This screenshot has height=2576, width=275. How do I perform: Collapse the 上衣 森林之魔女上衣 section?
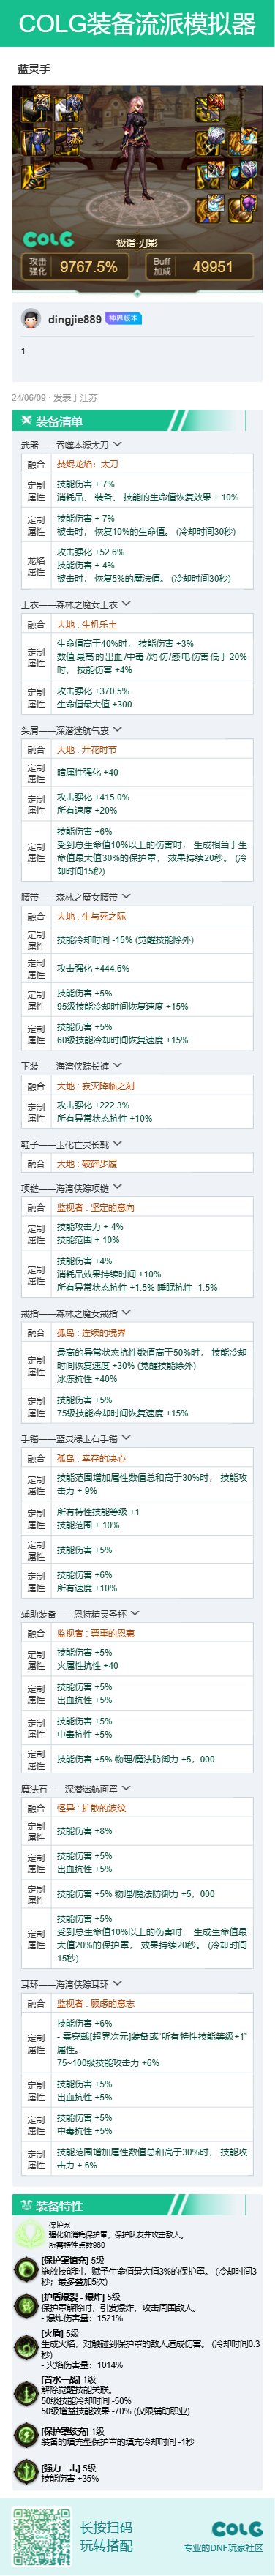click(126, 604)
